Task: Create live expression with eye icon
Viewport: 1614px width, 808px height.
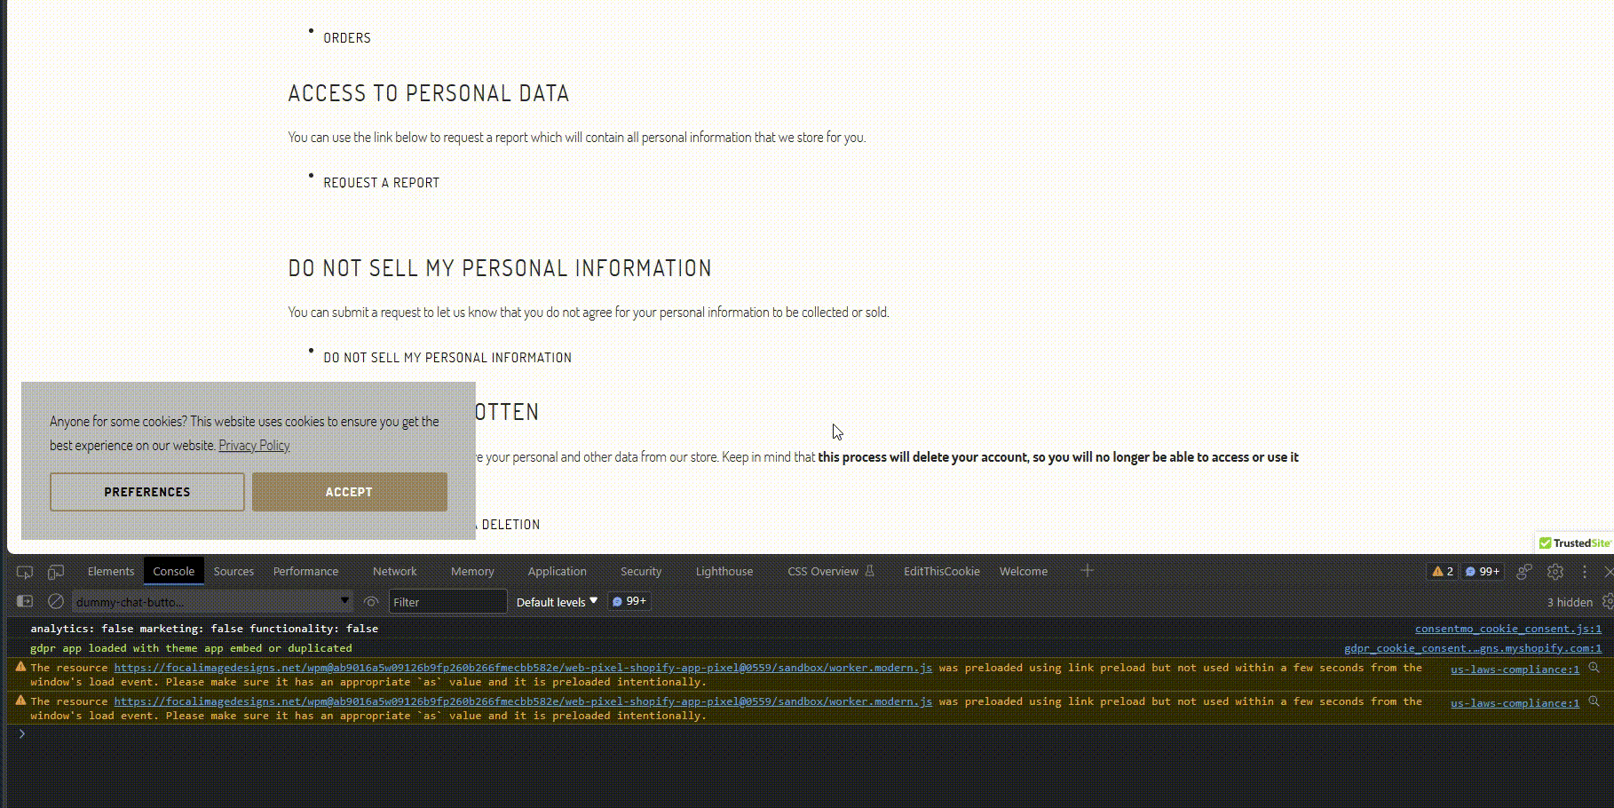Action: tap(371, 602)
